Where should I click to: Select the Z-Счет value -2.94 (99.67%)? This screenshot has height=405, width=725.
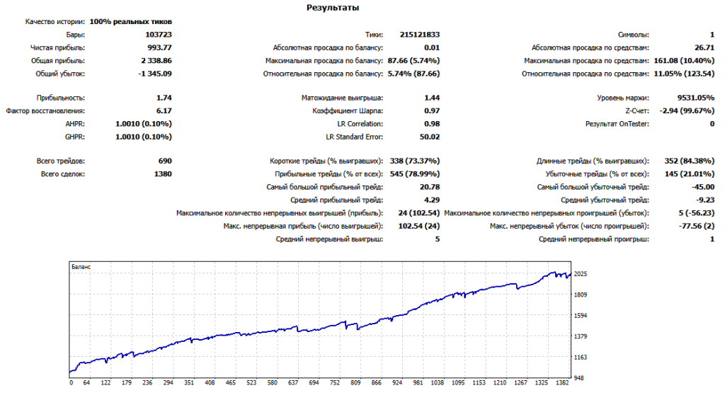[686, 111]
